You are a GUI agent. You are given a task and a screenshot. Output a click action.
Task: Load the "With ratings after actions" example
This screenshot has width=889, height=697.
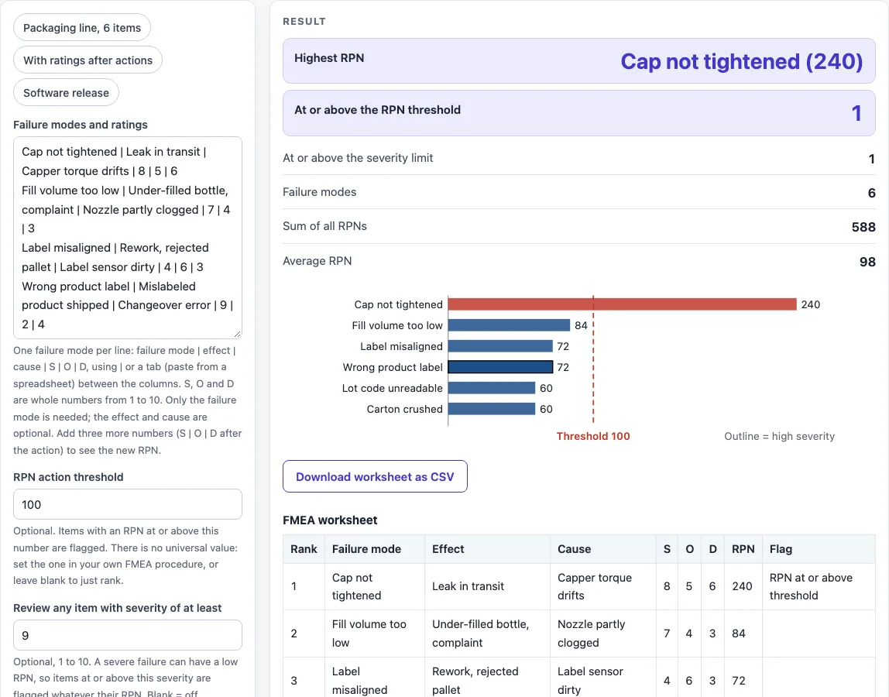pos(88,60)
